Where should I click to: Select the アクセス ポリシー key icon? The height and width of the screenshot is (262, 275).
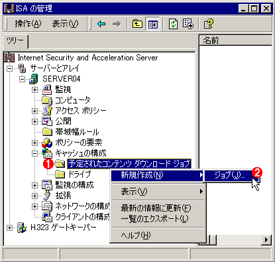(47, 111)
